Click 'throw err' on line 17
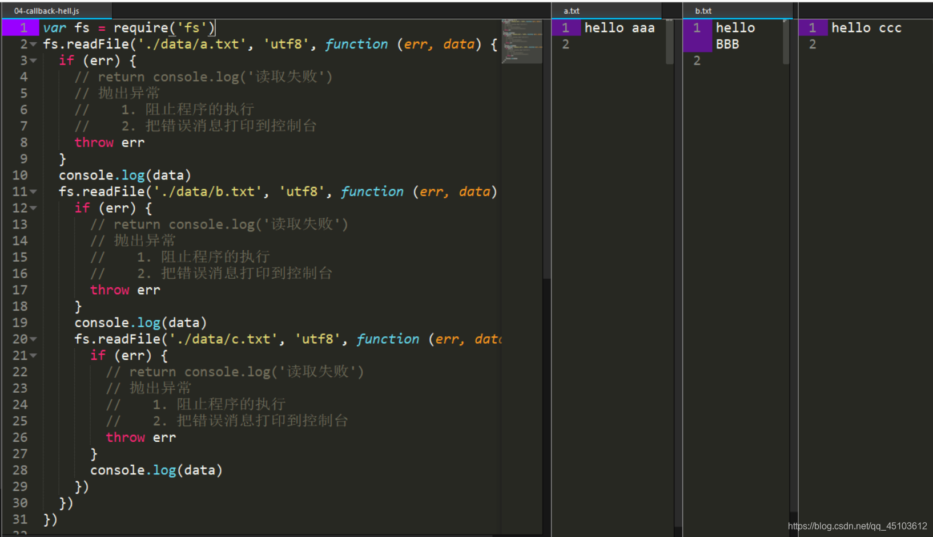This screenshot has height=537, width=933. [x=125, y=290]
